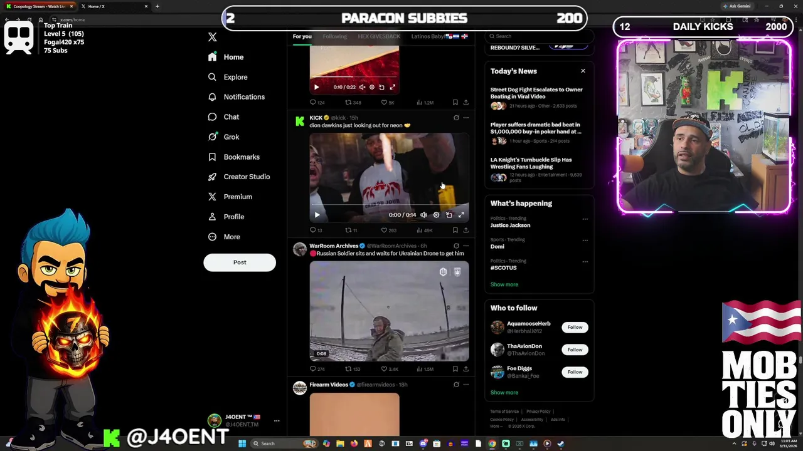This screenshot has height=451, width=803.
Task: Open J4OENT account switcher menu
Action: 243,420
